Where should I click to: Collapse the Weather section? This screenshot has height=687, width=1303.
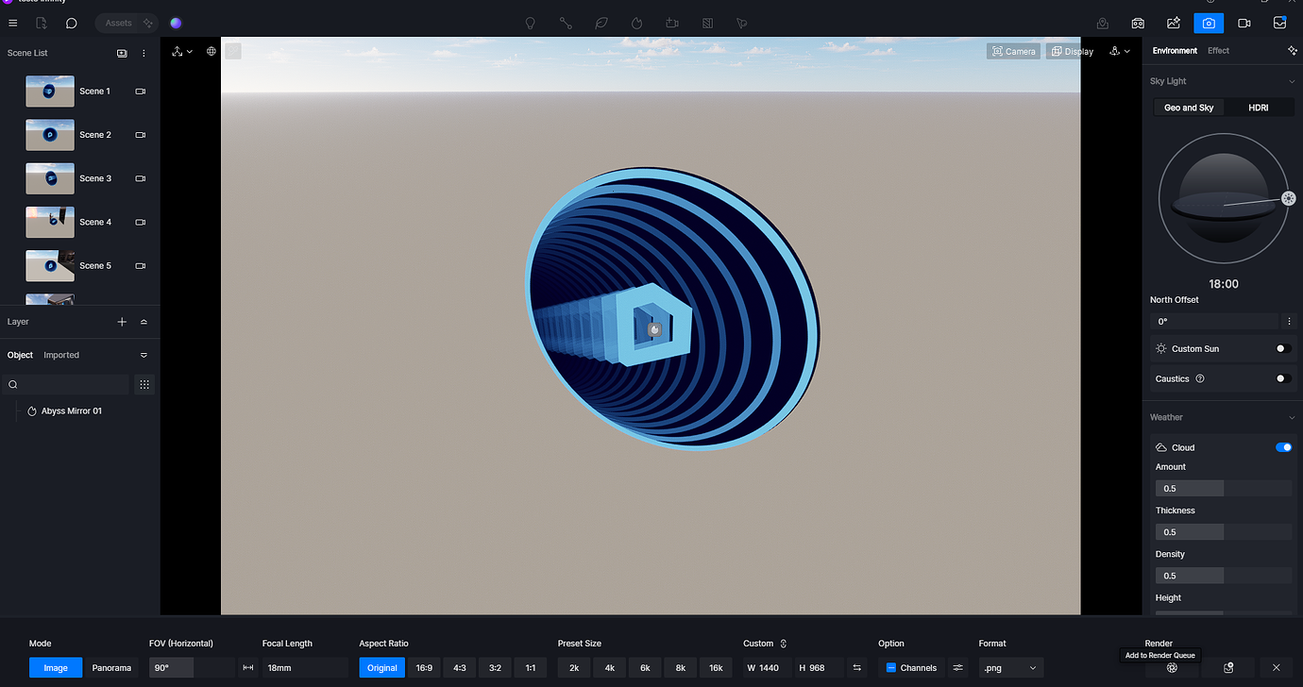[1292, 417]
